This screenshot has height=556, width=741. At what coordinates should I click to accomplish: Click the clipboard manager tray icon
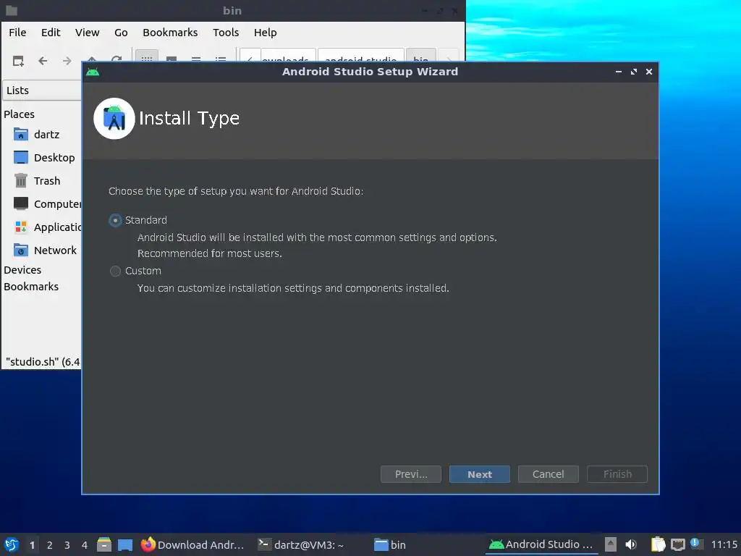658,544
